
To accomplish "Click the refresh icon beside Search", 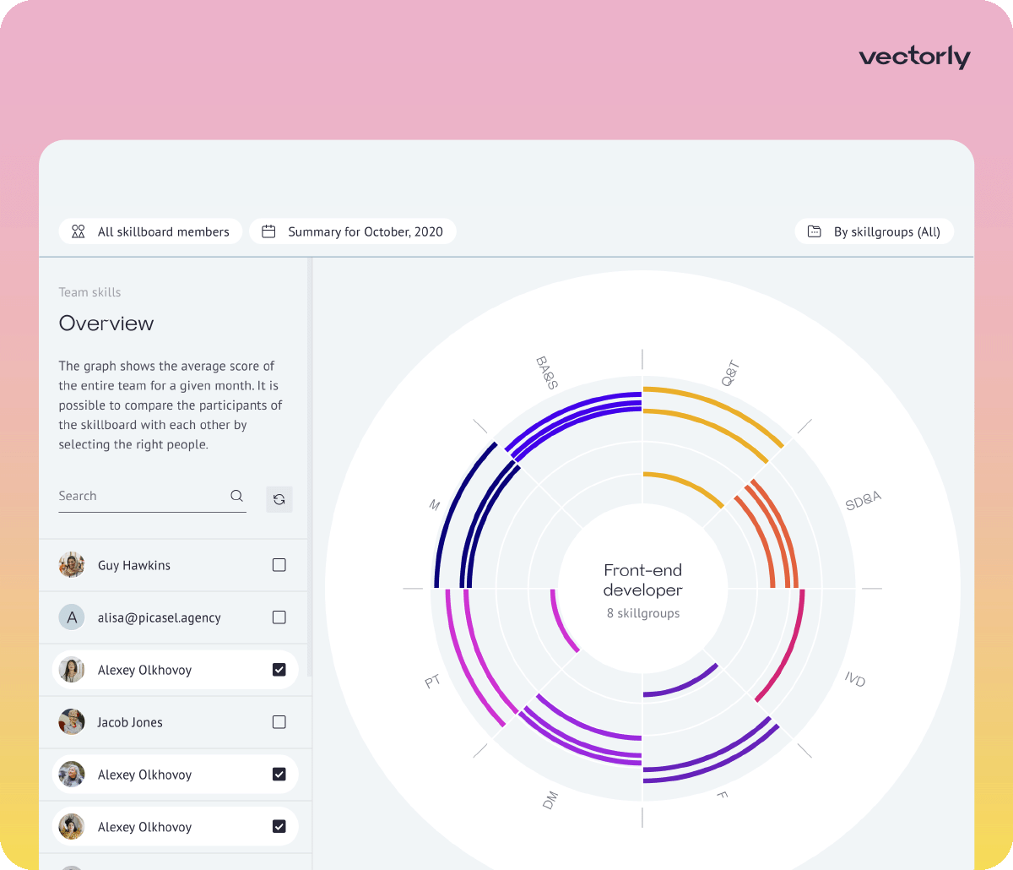I will 279,499.
